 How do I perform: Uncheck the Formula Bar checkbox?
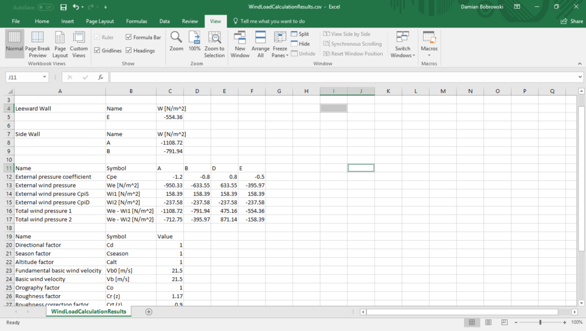[128, 37]
